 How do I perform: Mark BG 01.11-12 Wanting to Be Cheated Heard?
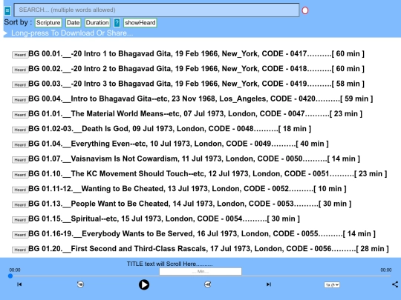[x=20, y=190]
